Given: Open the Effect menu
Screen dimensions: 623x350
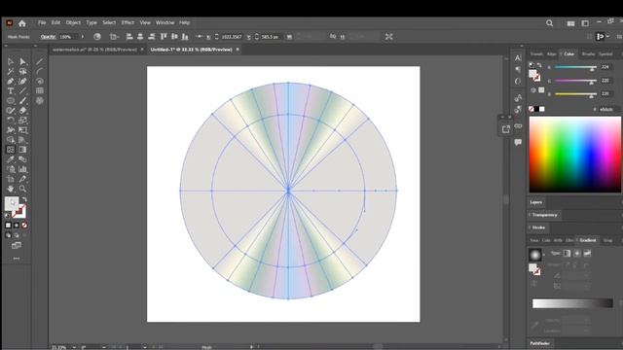Looking at the screenshot, I should pyautogui.click(x=128, y=23).
